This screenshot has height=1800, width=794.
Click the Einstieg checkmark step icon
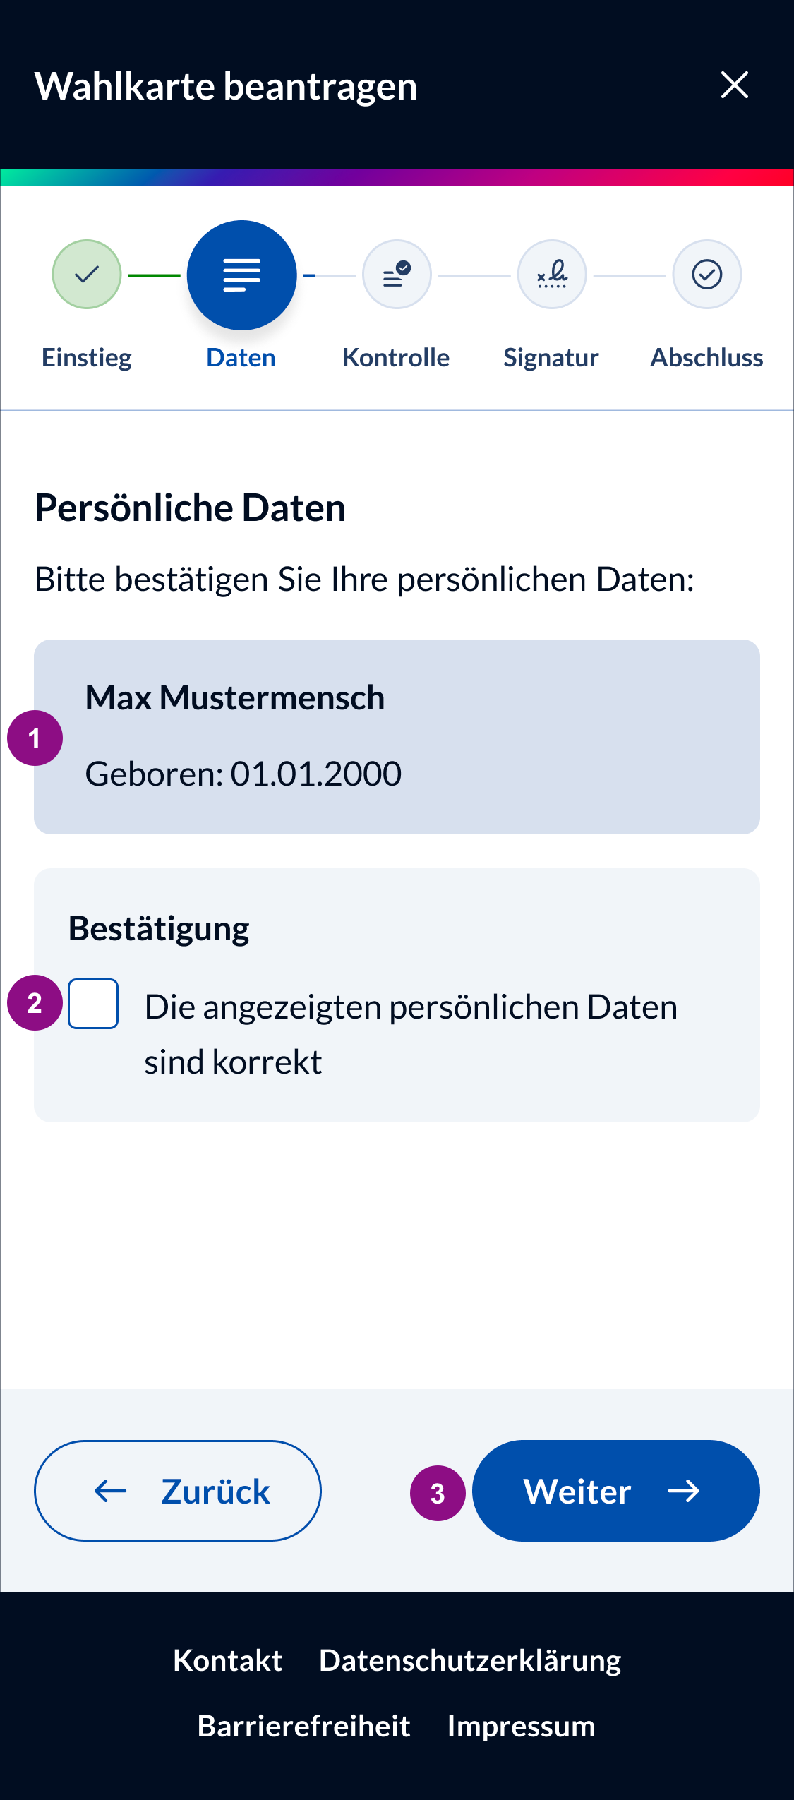pyautogui.click(x=86, y=275)
